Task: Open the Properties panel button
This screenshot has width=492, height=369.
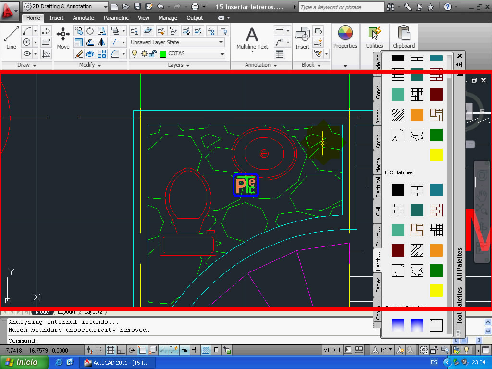Action: pyautogui.click(x=345, y=37)
